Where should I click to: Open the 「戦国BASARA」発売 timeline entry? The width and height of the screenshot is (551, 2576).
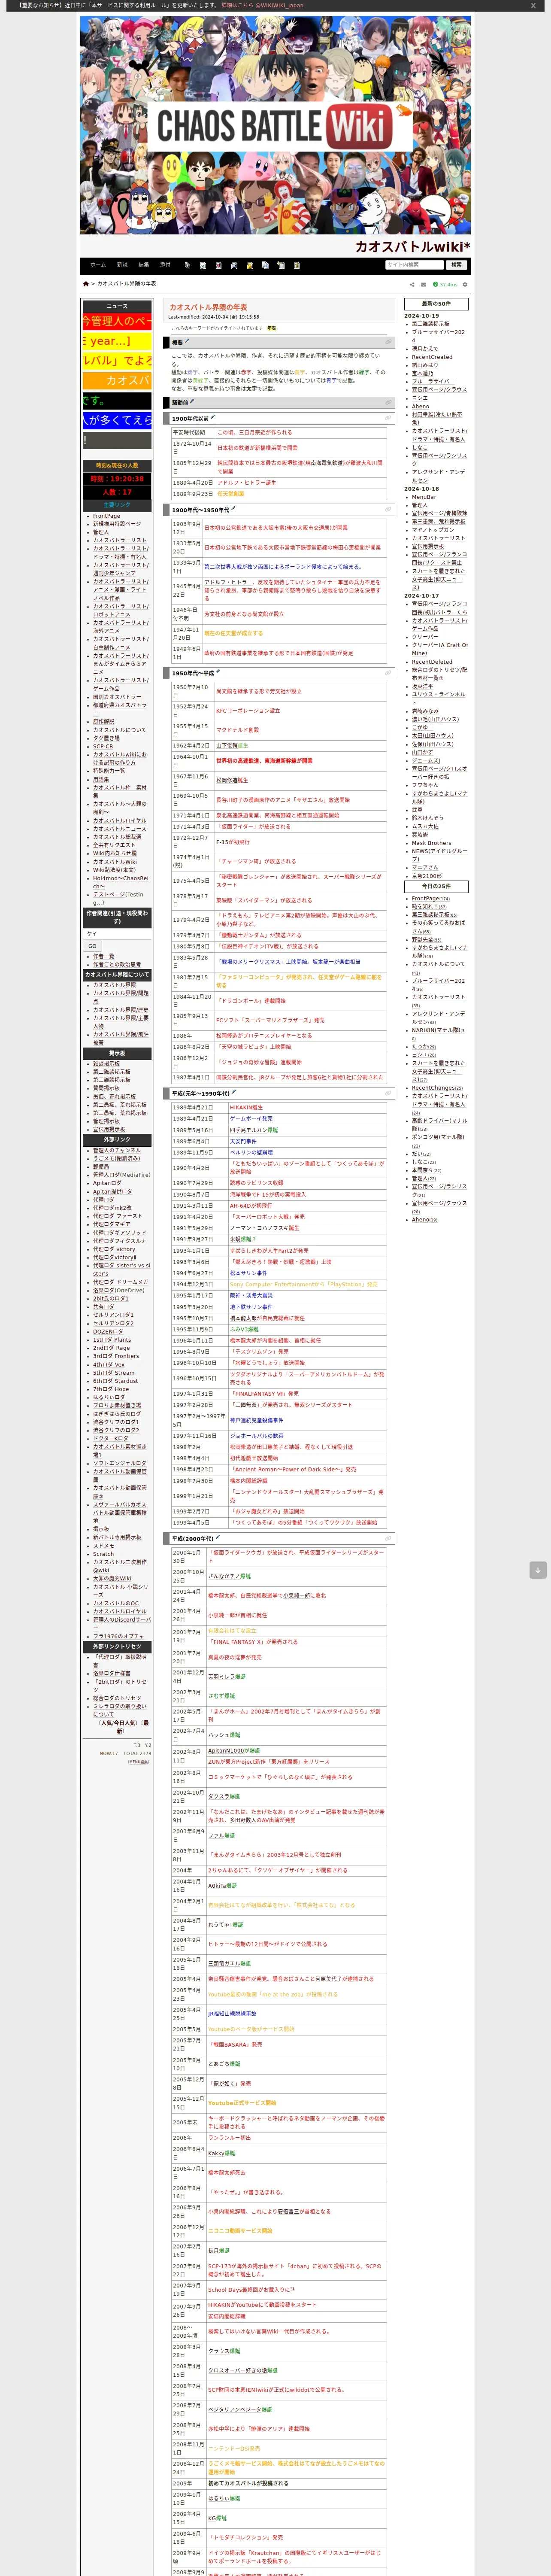coord(235,2045)
